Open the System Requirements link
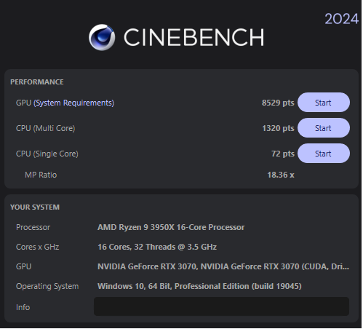Image resolution: width=363 pixels, height=329 pixels. coord(73,103)
